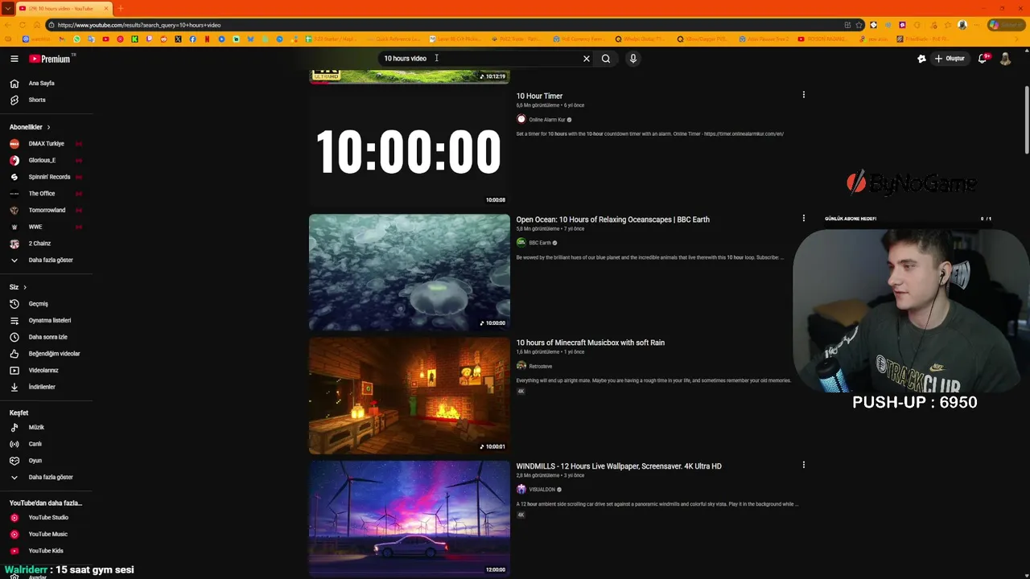The image size is (1030, 579).
Task: Expand the Siz section
Action: 18,287
